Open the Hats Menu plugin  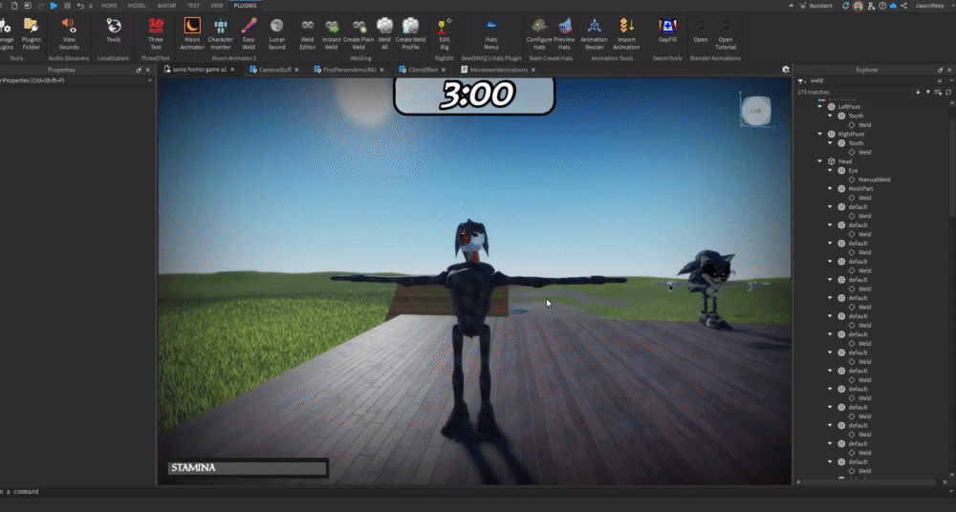tap(490, 33)
